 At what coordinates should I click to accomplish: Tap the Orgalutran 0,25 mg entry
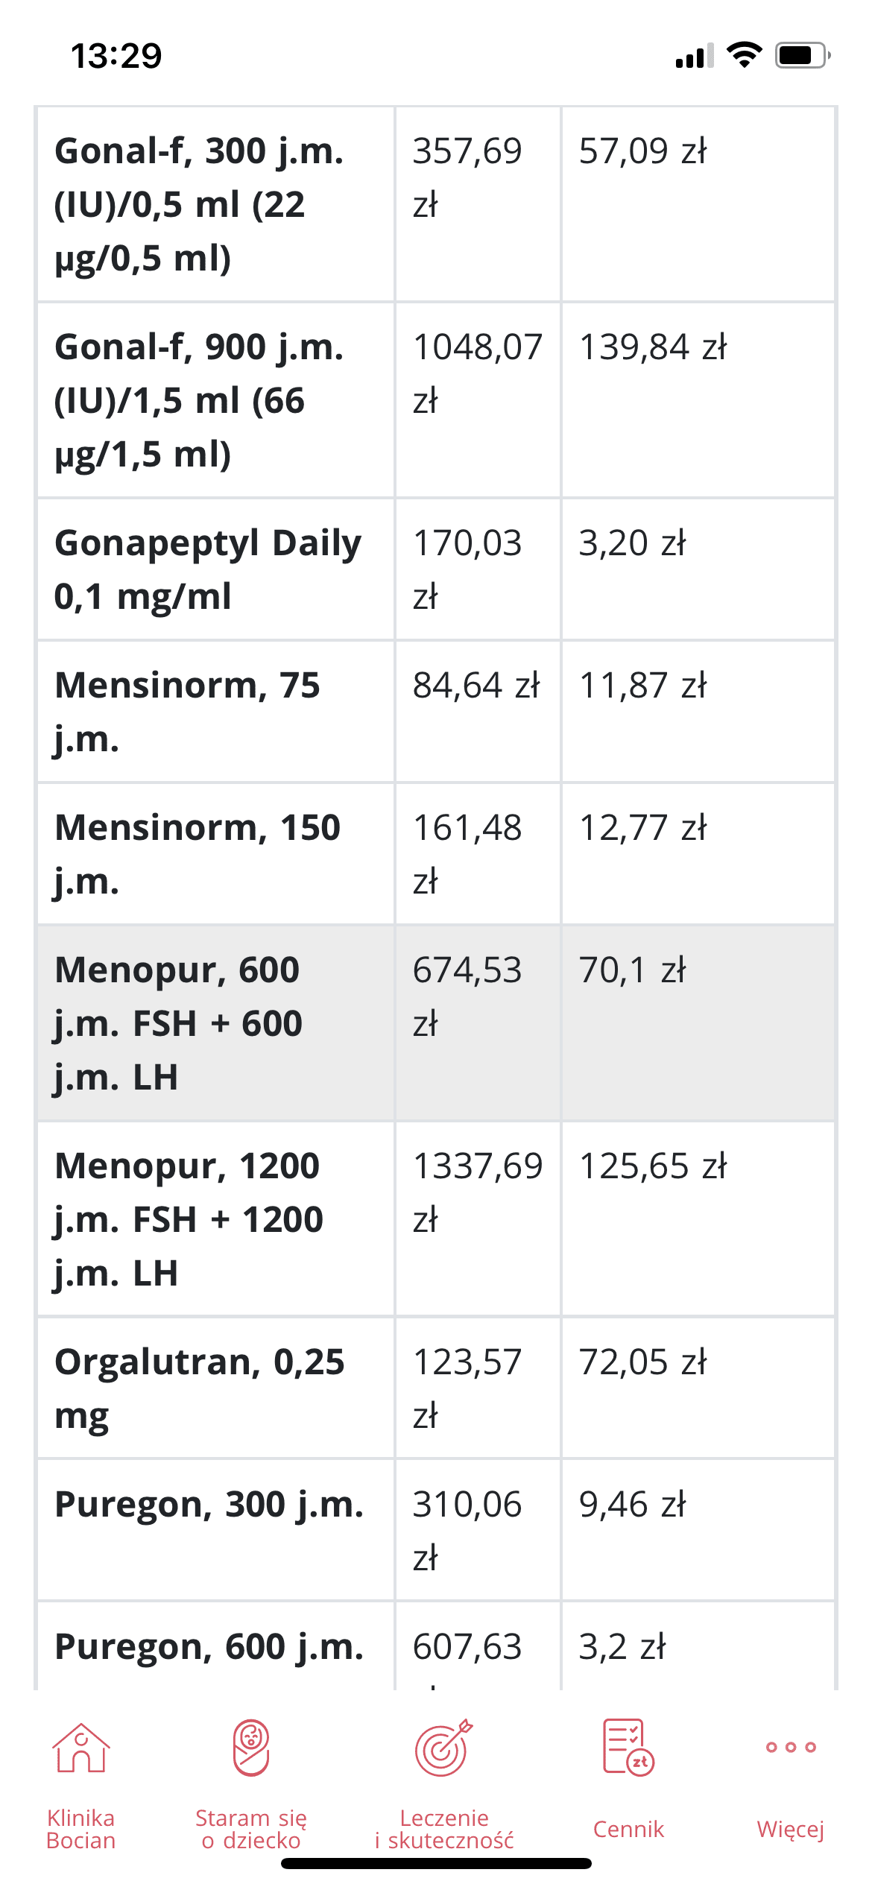tap(199, 1388)
